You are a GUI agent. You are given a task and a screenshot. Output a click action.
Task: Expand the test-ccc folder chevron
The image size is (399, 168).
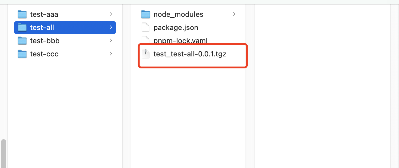(111, 54)
